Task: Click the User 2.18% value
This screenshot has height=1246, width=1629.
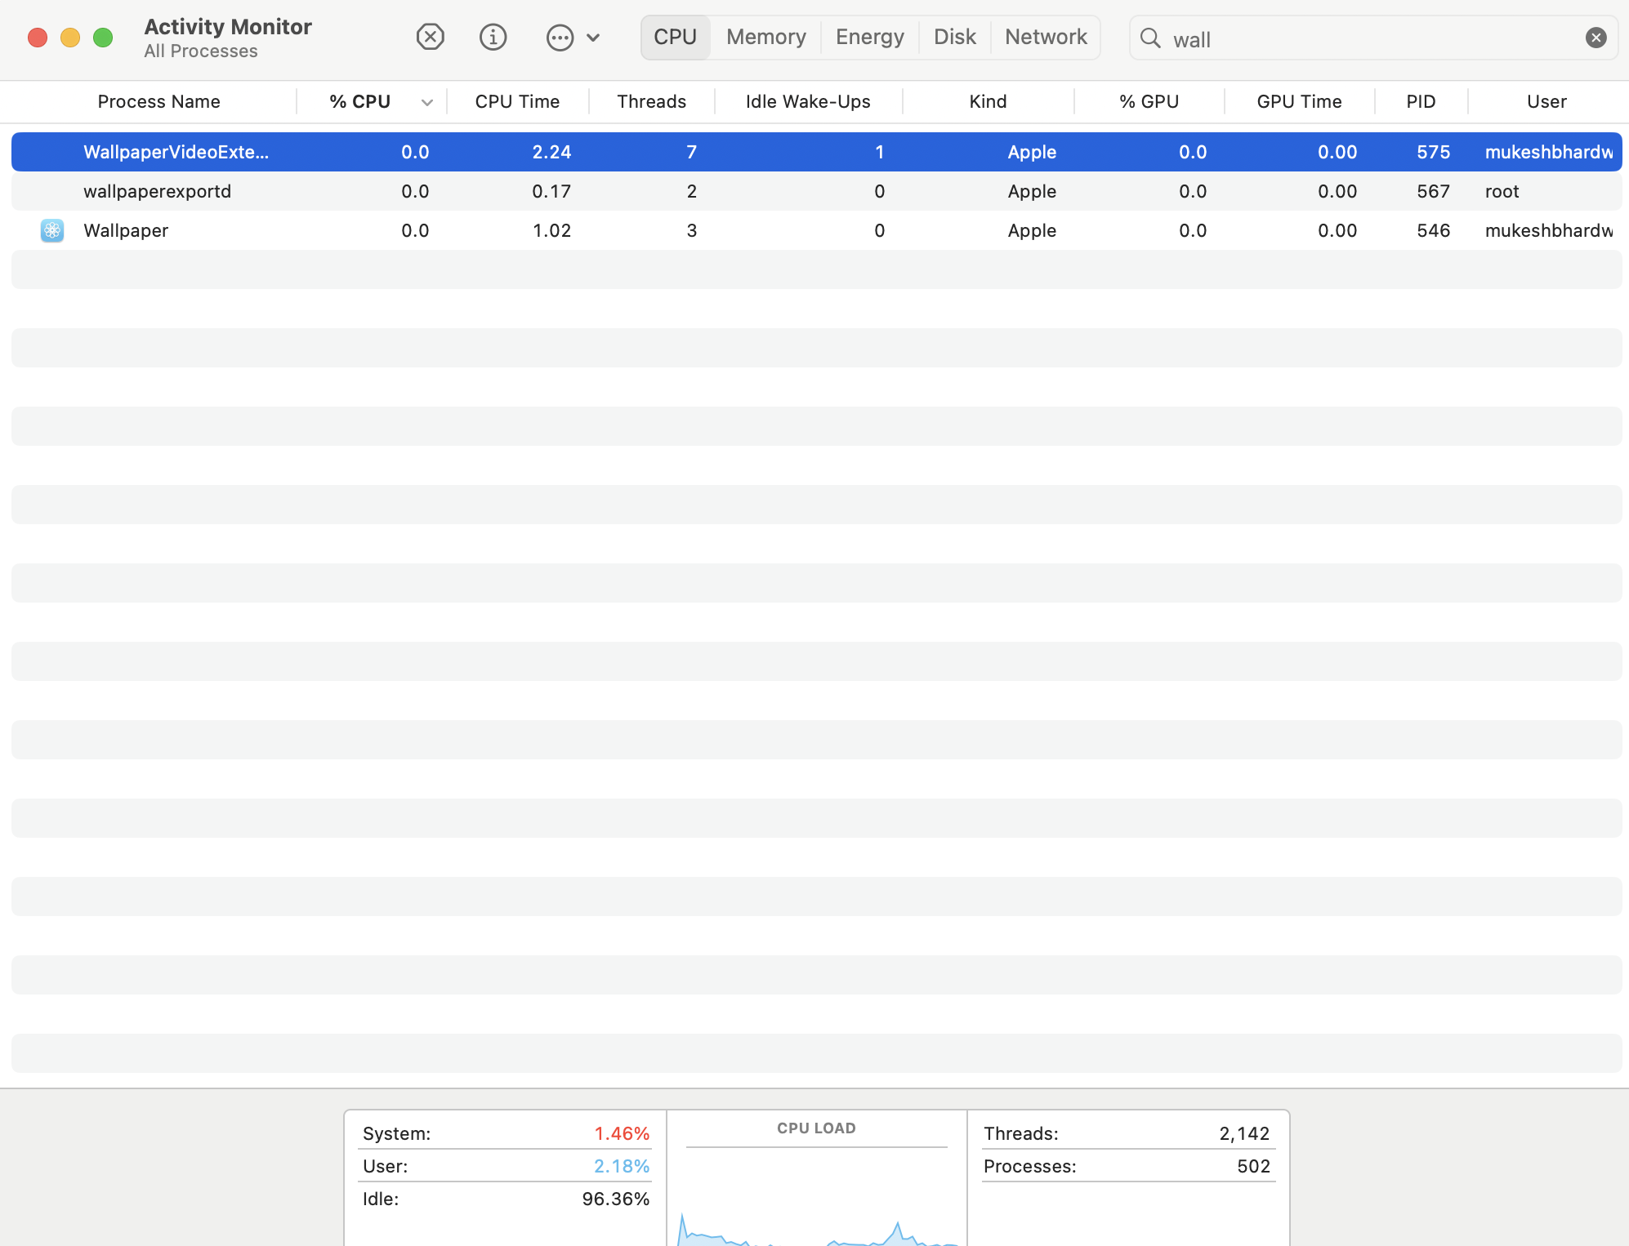Action: tap(622, 1166)
